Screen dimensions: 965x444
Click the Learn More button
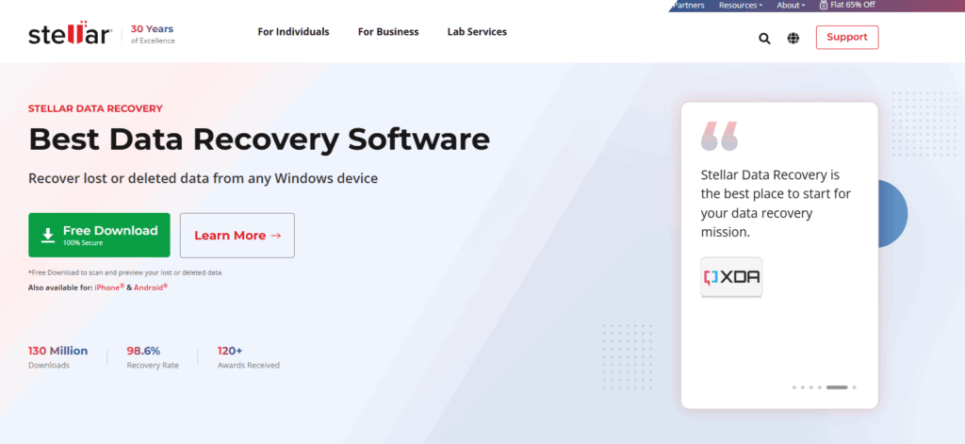(x=237, y=236)
